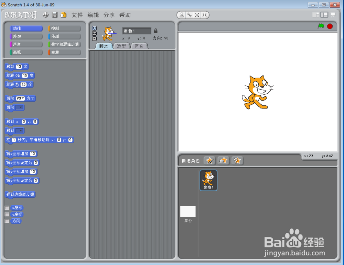The image size is (344, 265).
Task: Click the share project icon
Action: coord(63,15)
